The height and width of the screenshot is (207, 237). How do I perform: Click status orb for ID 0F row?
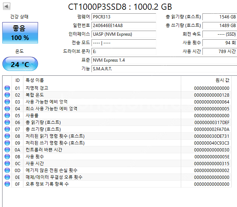coord(7,184)
